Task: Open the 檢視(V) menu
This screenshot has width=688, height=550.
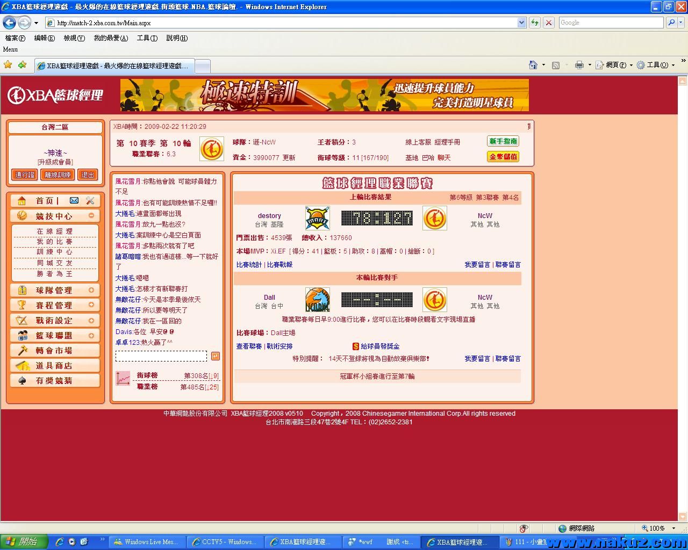Action: (74, 38)
